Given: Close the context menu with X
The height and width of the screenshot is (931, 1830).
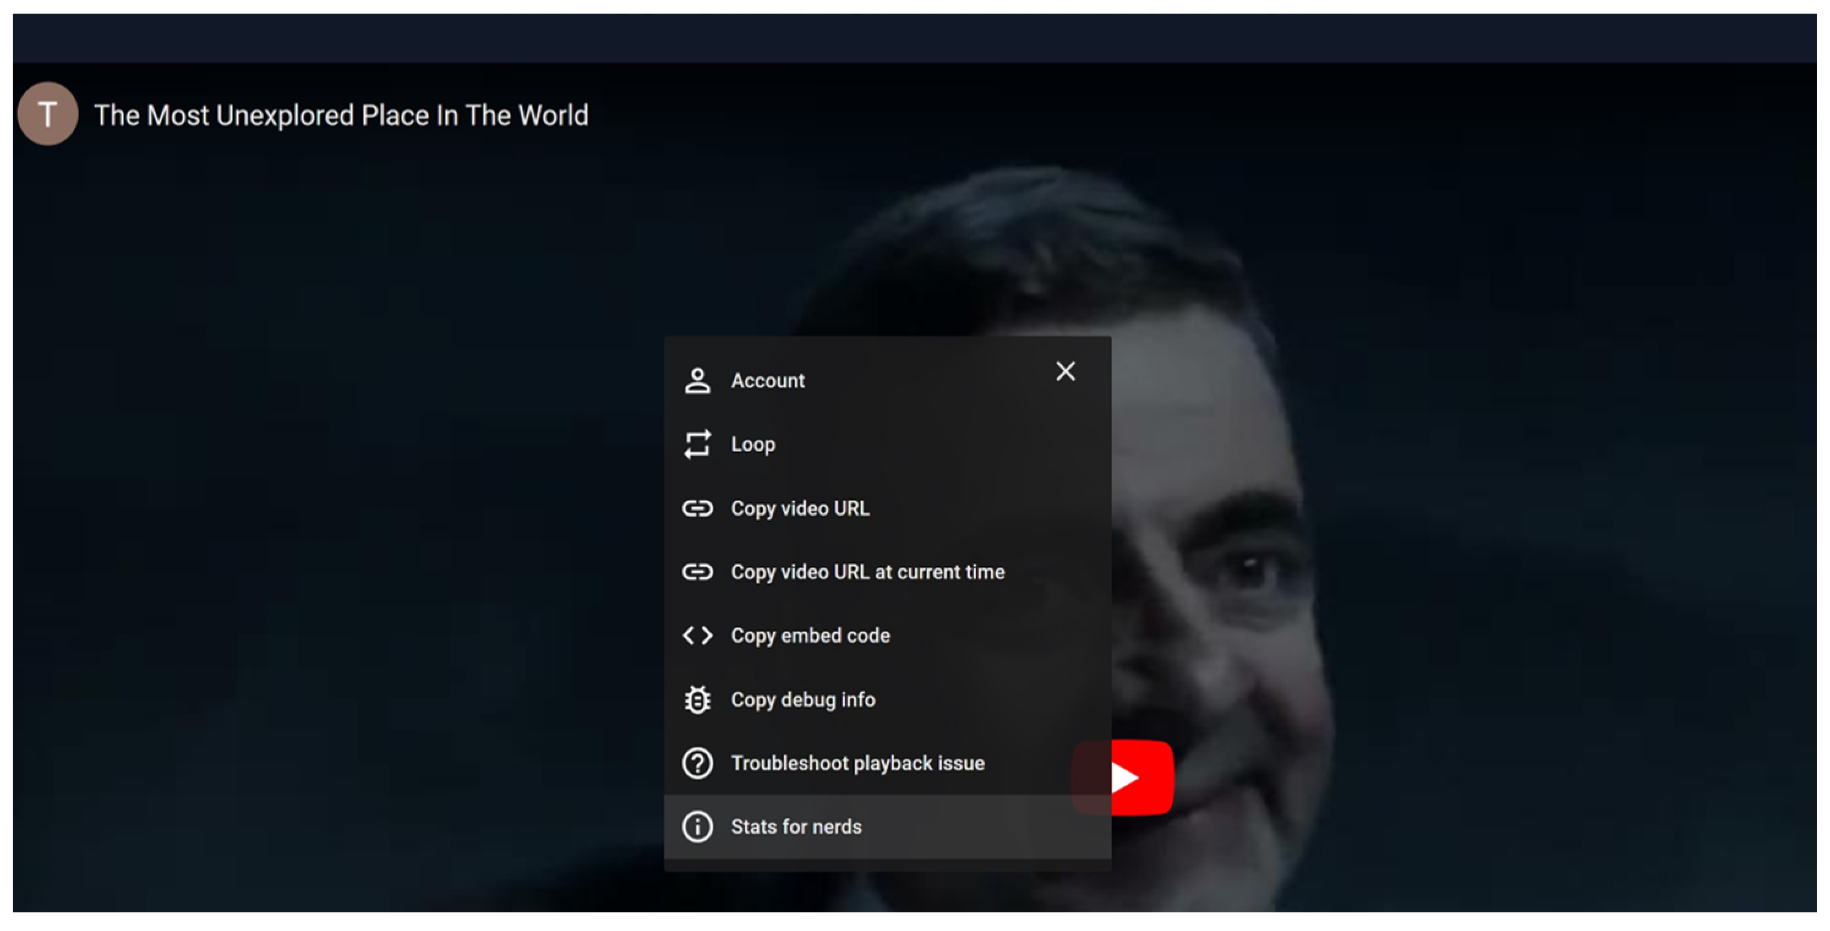Looking at the screenshot, I should point(1065,371).
